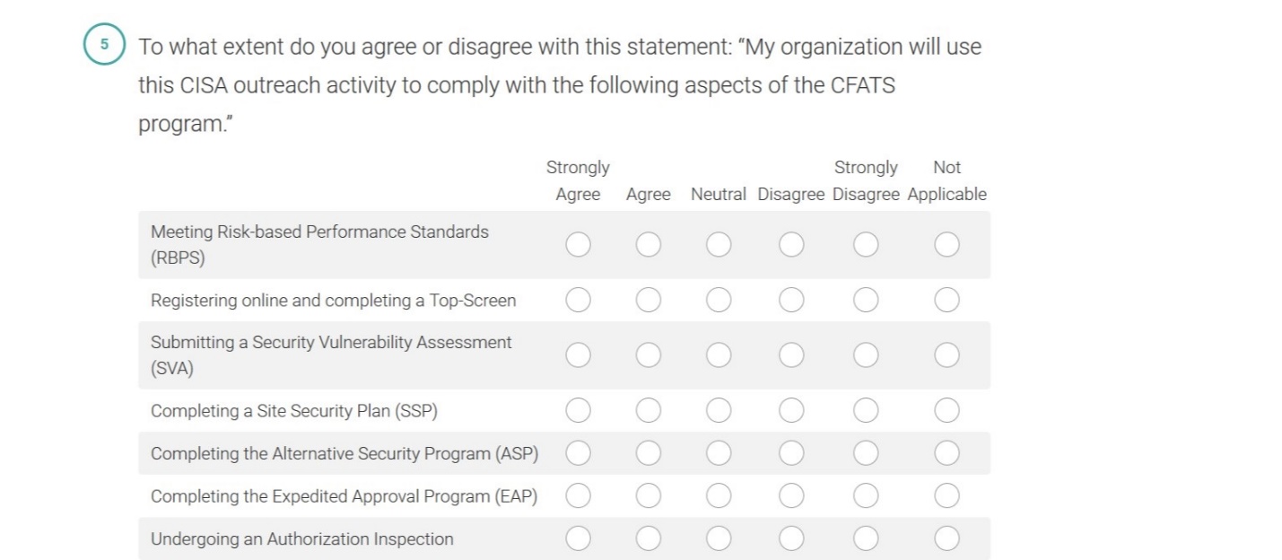This screenshot has height=560, width=1282.
Task: Select Agree for Registering online Top-Screen row
Action: point(648,300)
